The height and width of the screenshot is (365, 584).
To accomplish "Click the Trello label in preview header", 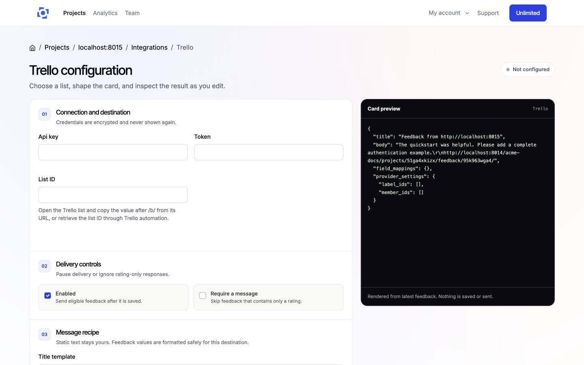I will 540,109.
